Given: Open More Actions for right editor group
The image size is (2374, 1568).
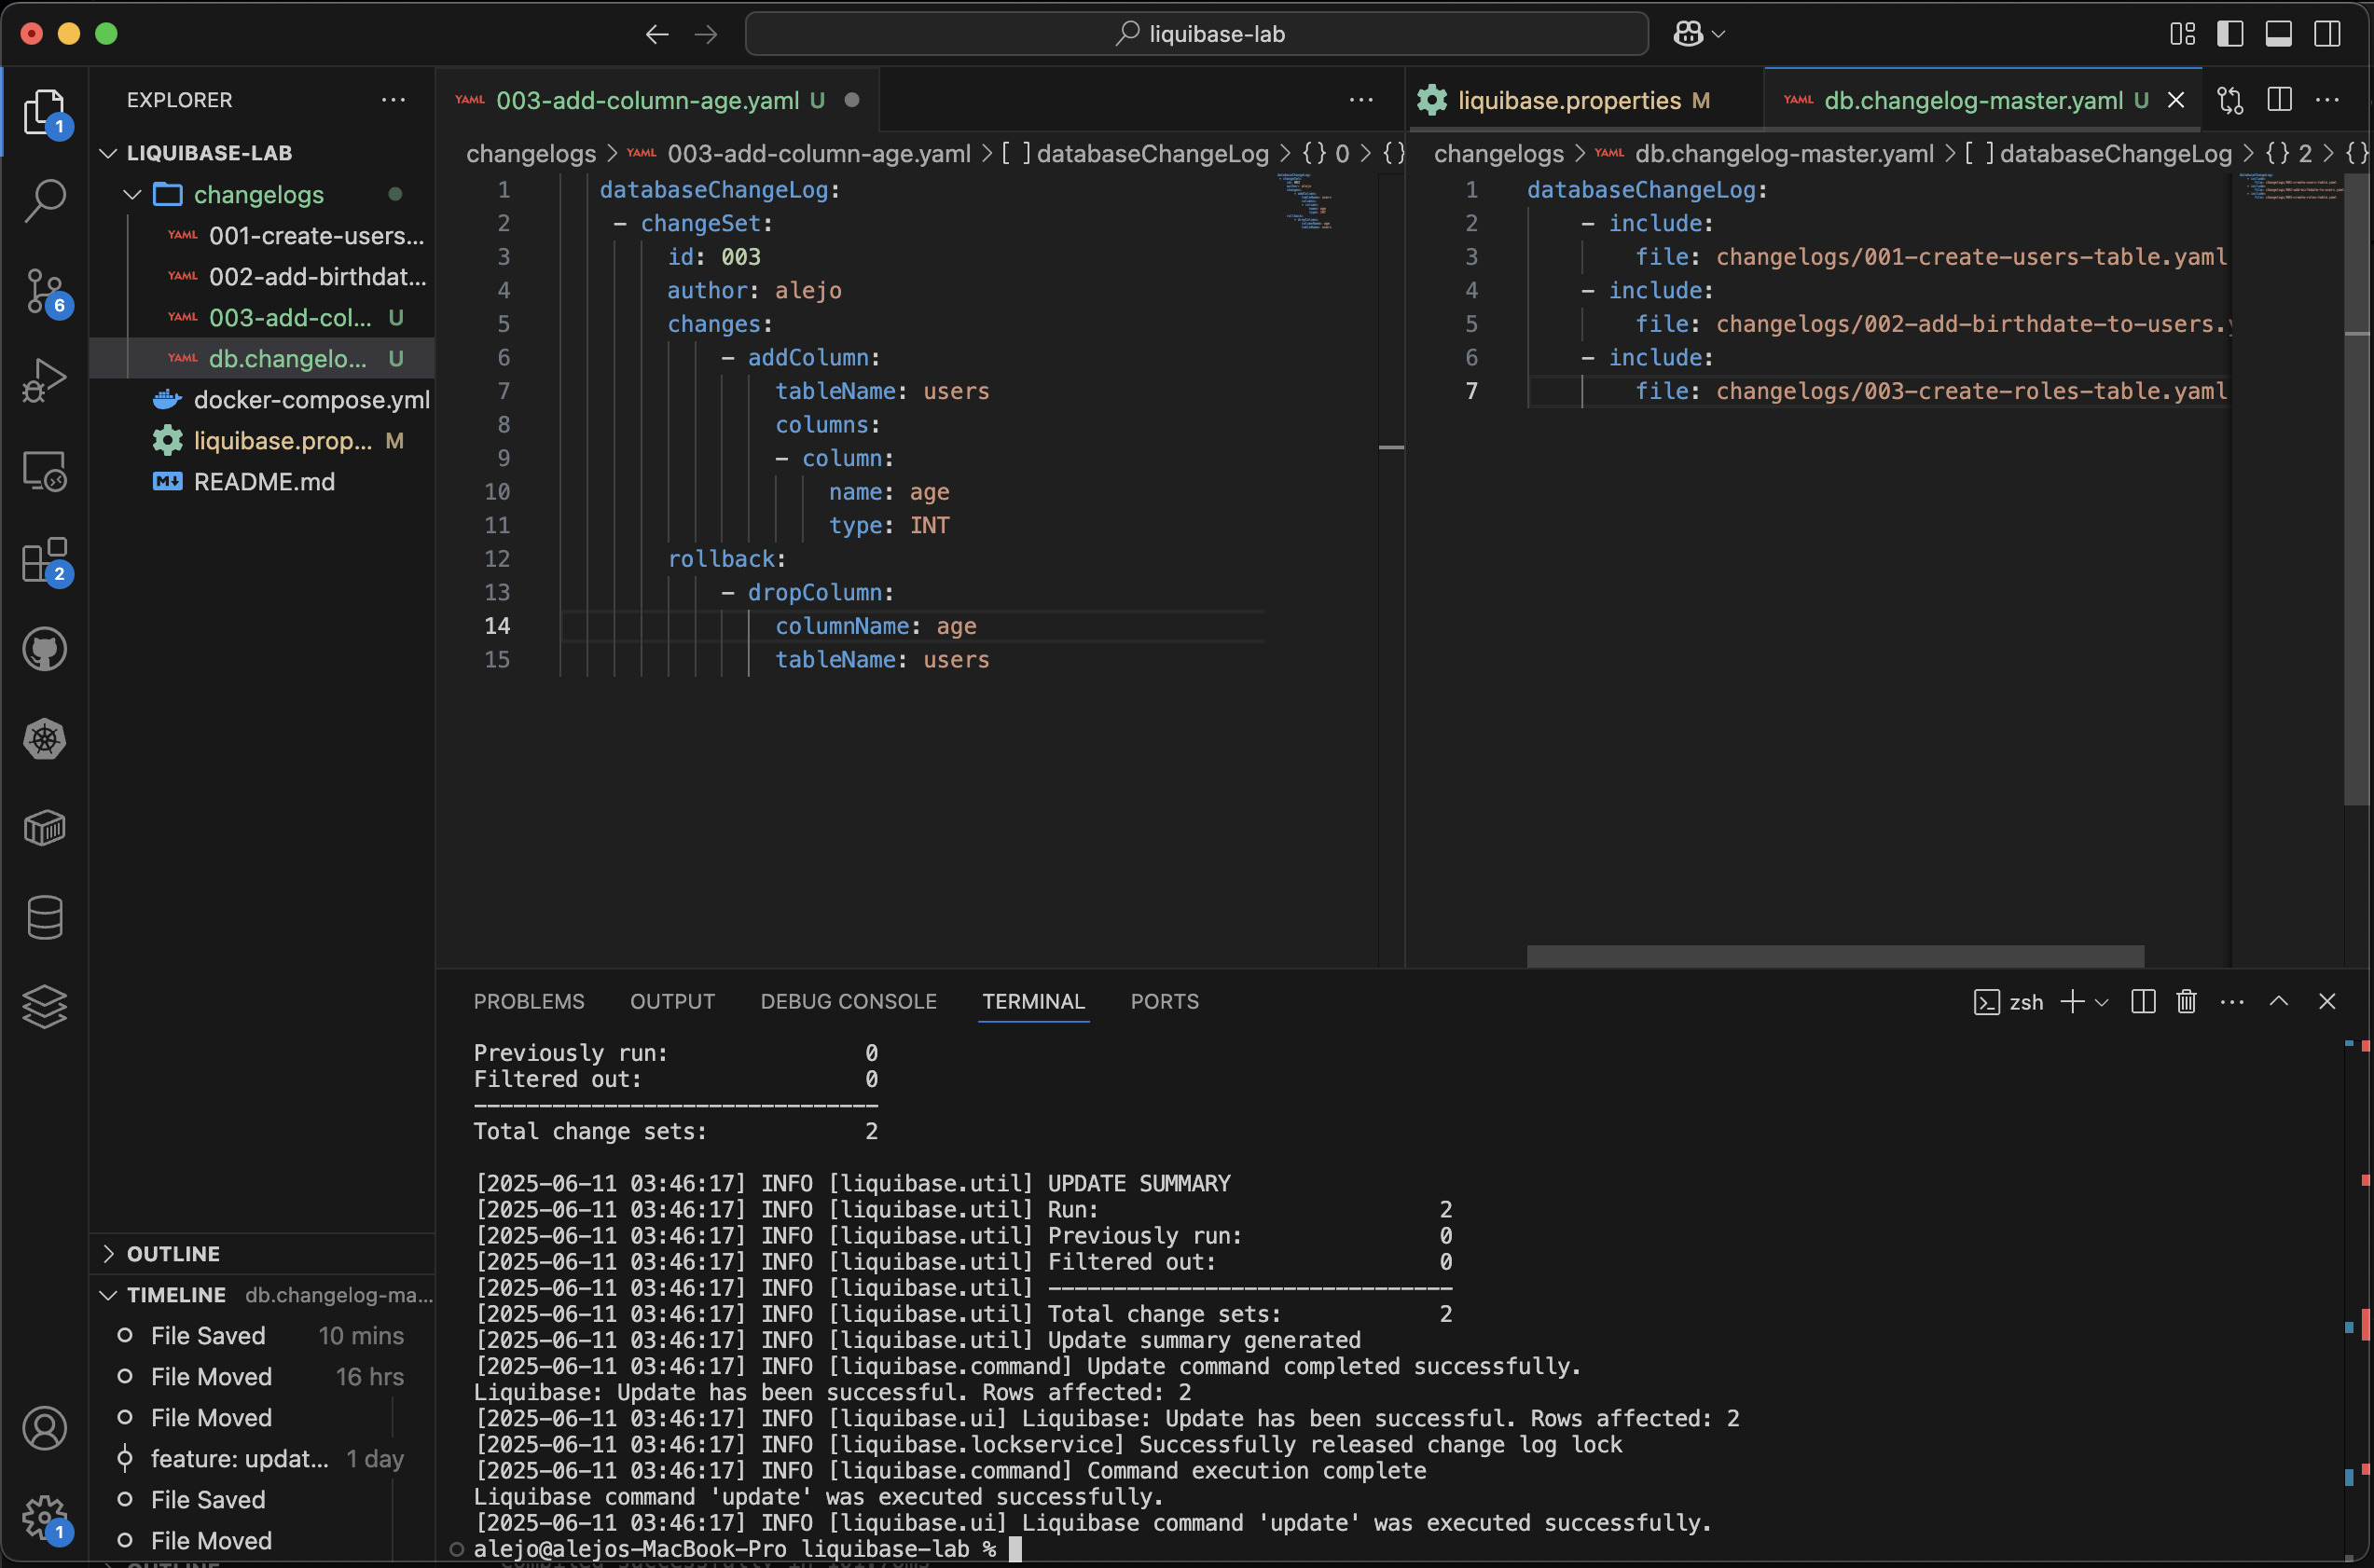Looking at the screenshot, I should pyautogui.click(x=2327, y=100).
